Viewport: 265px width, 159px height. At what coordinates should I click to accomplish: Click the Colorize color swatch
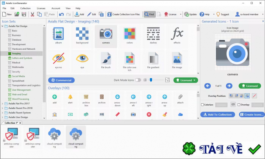pyautogui.click(x=221, y=105)
